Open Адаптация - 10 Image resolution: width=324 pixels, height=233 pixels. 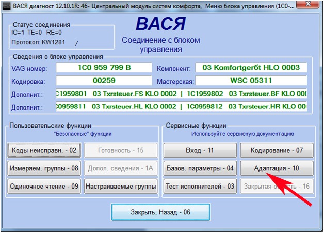(277, 168)
